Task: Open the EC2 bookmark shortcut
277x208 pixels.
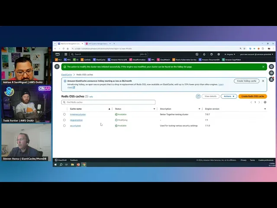Action: point(58,60)
